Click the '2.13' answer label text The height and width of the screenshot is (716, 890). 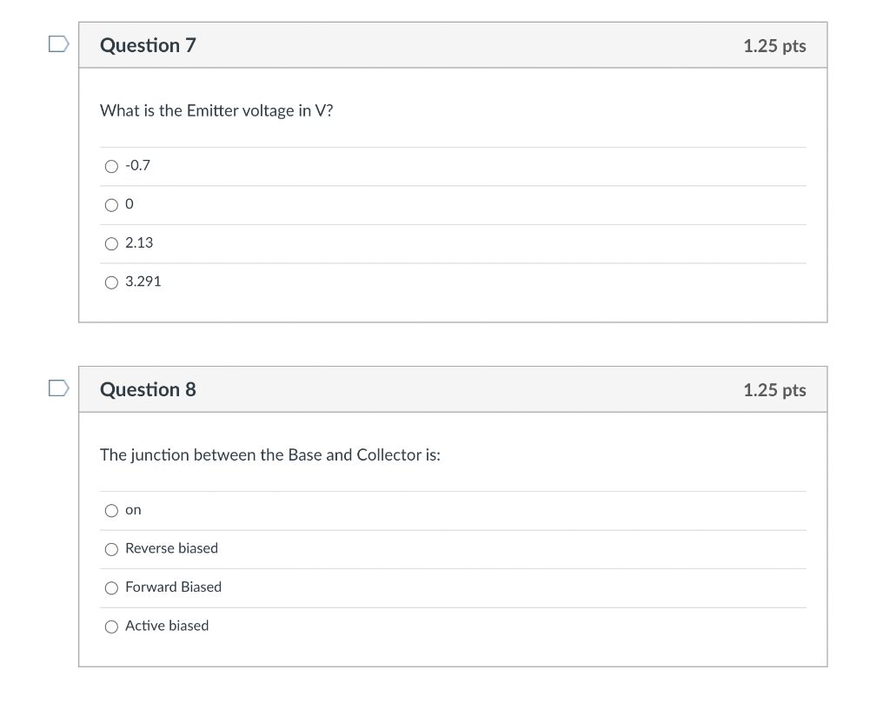(x=139, y=242)
